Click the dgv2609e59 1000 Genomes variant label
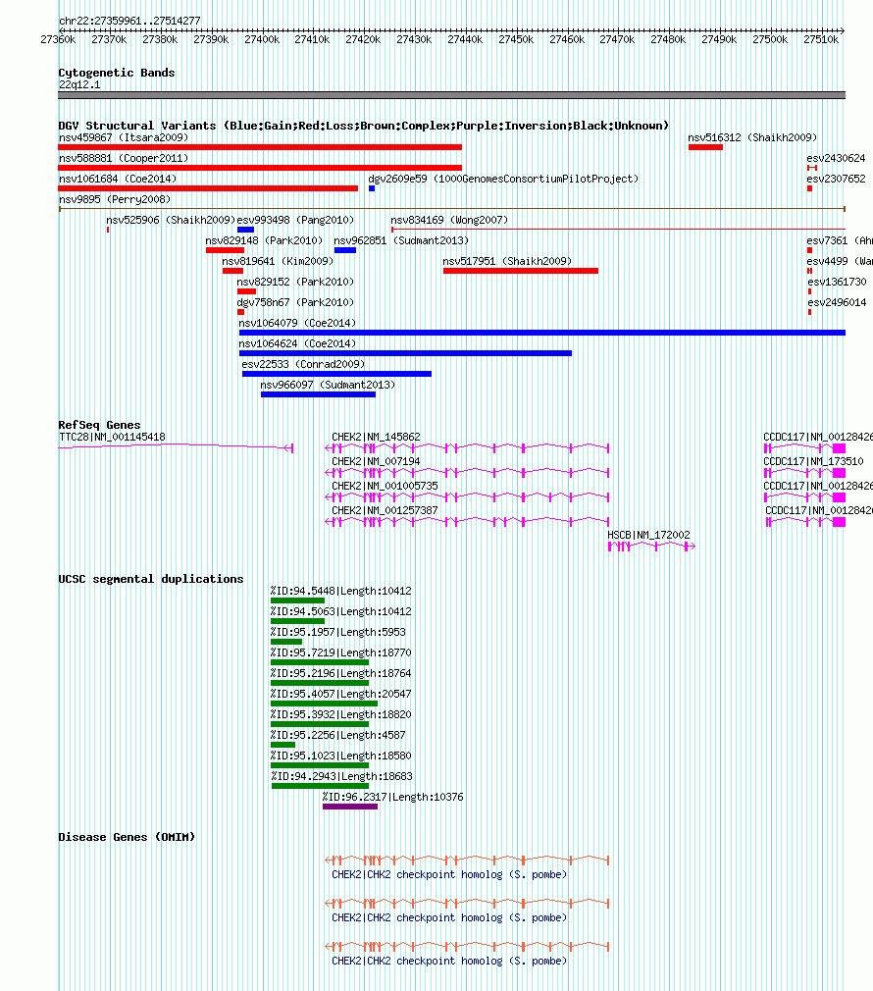Image resolution: width=873 pixels, height=991 pixels. (x=503, y=179)
